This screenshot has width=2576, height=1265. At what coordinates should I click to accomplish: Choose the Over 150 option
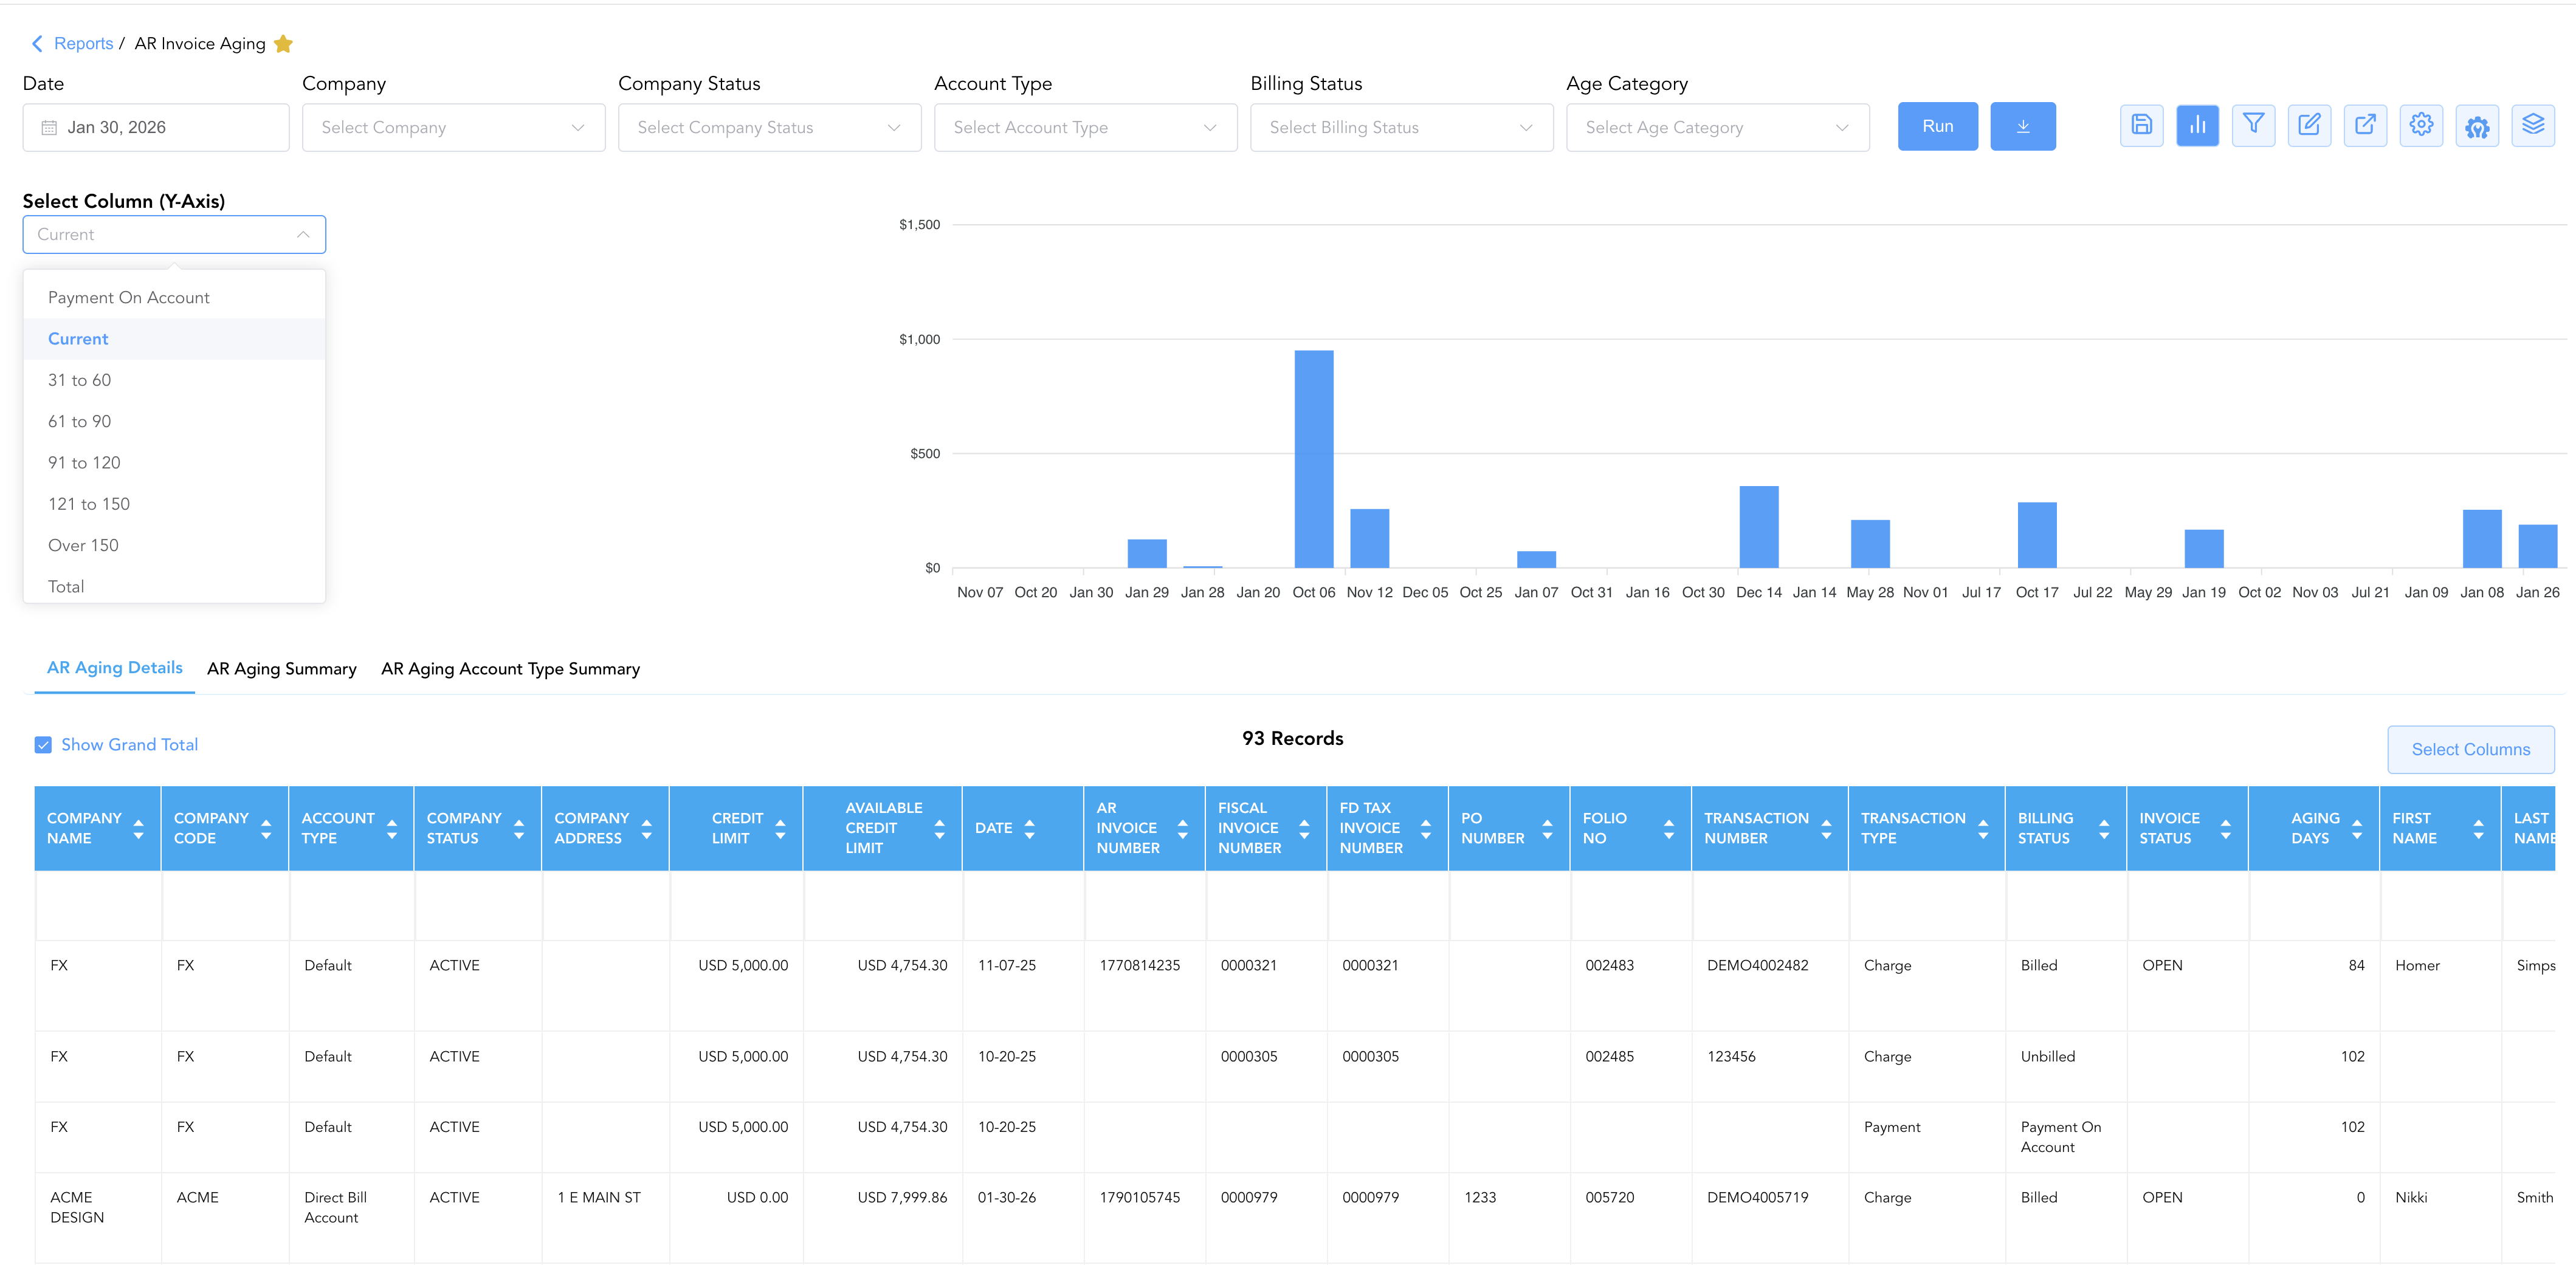point(174,546)
